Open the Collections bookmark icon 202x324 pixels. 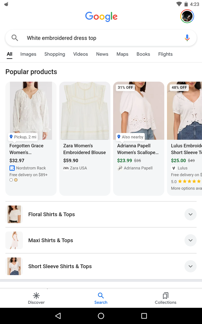pos(165,295)
